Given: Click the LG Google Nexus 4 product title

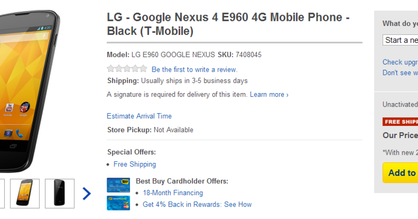Looking at the screenshot, I should click(x=228, y=24).
